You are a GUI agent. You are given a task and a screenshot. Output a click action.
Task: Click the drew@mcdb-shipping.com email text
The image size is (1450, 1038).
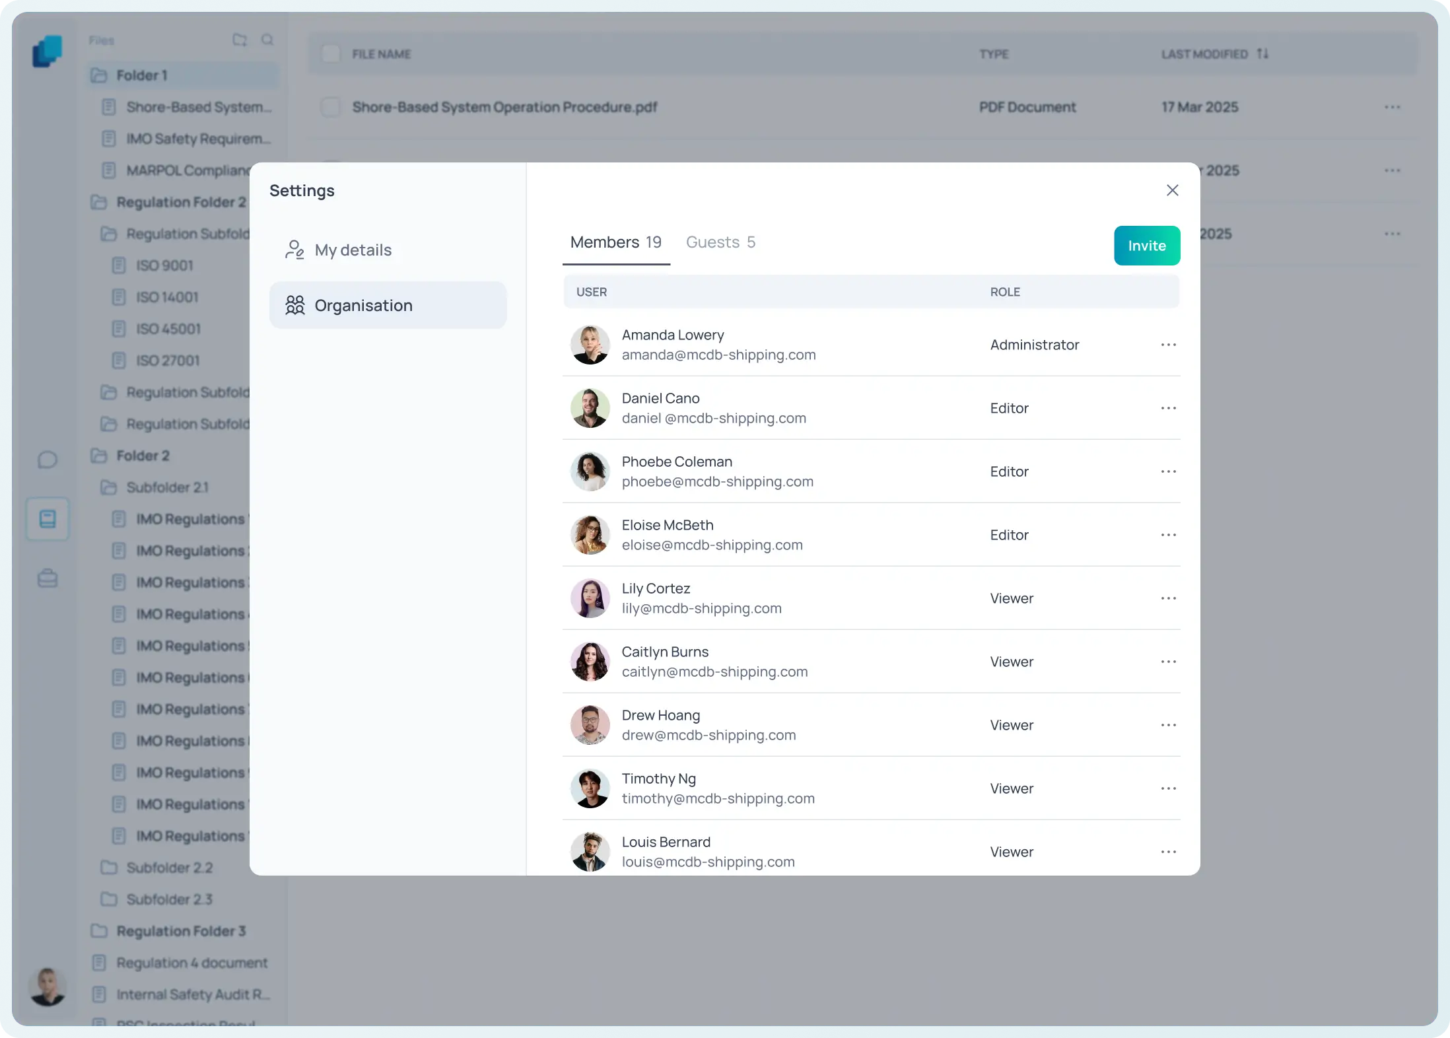[708, 736]
